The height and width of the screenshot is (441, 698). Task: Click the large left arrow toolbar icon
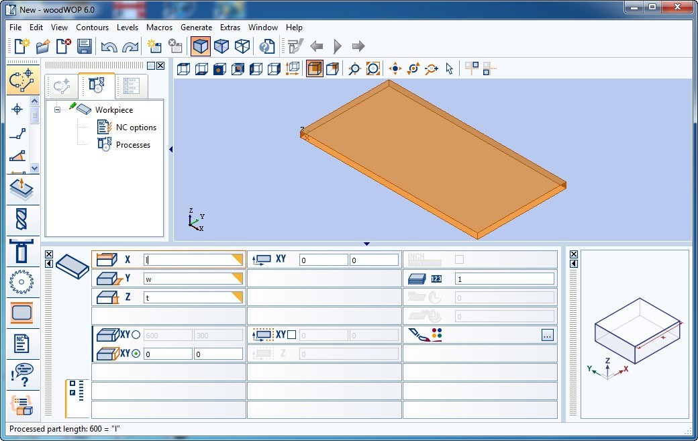[317, 46]
